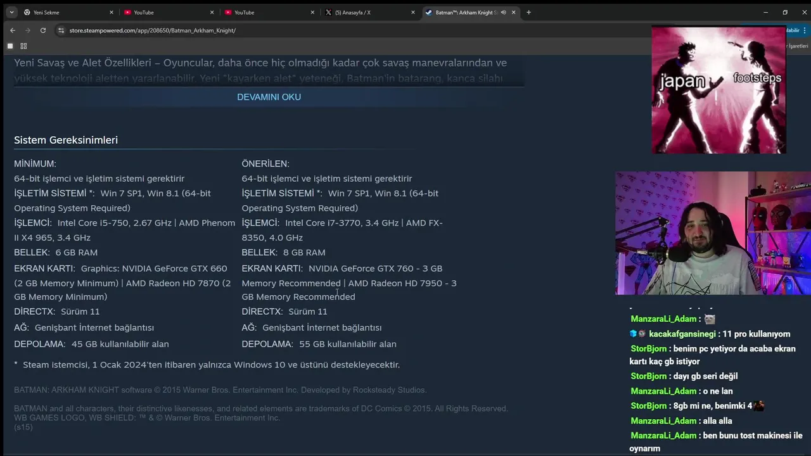Reload the Steam store page
The height and width of the screenshot is (456, 811).
pos(43,30)
